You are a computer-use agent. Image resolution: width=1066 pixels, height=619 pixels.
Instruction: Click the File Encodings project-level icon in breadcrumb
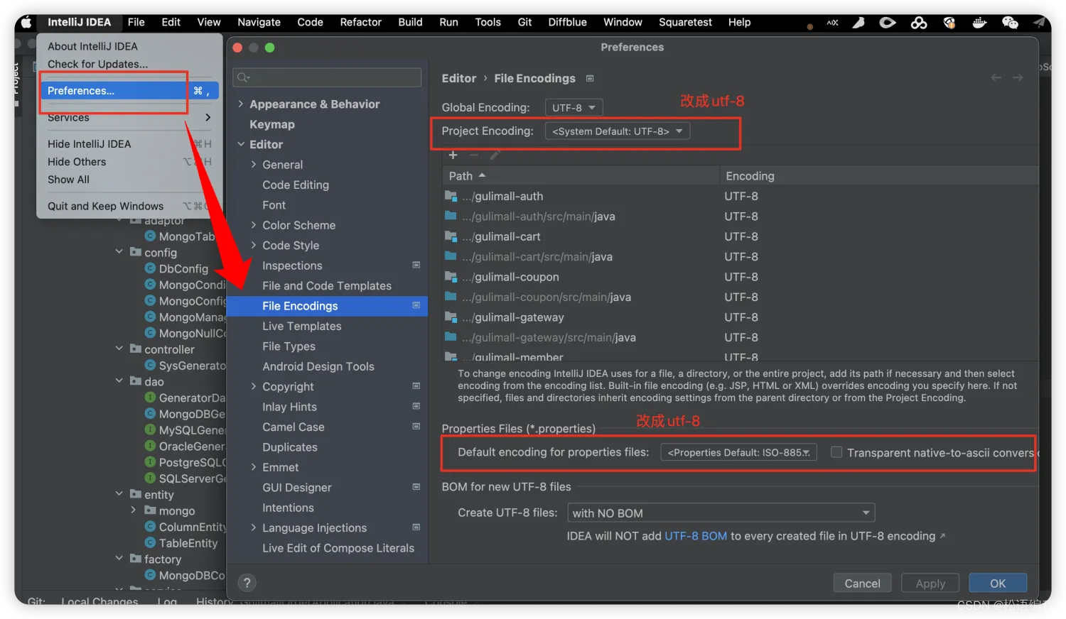(x=590, y=78)
